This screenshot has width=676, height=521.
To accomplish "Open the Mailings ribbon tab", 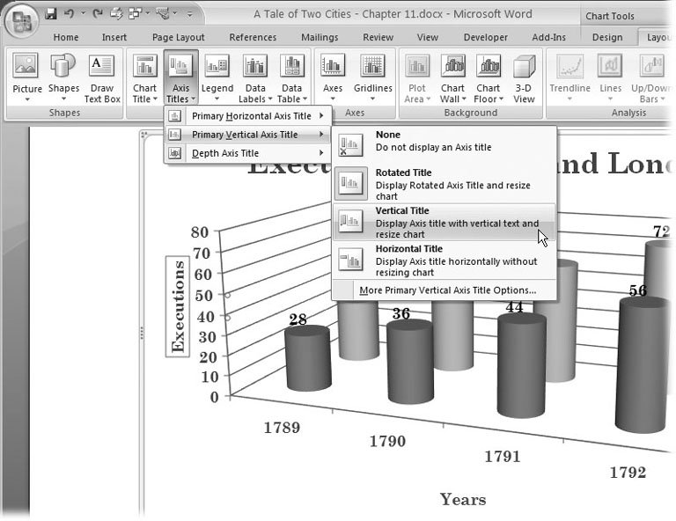I will (x=320, y=38).
